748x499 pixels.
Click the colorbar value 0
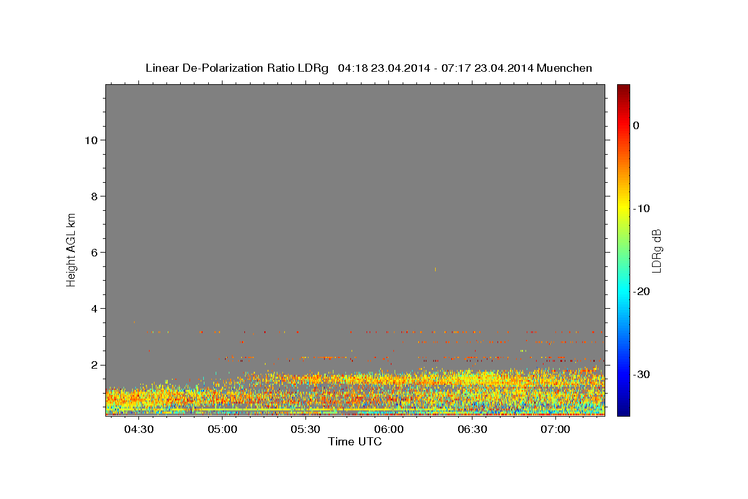(x=636, y=125)
